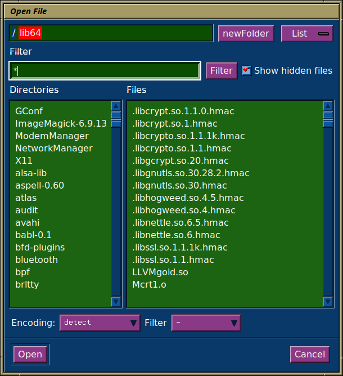Viewport: 343px width, 376px height.
Task: Select file .libssl.so.1.1.hmac
Action: pyautogui.click(x=225, y=259)
